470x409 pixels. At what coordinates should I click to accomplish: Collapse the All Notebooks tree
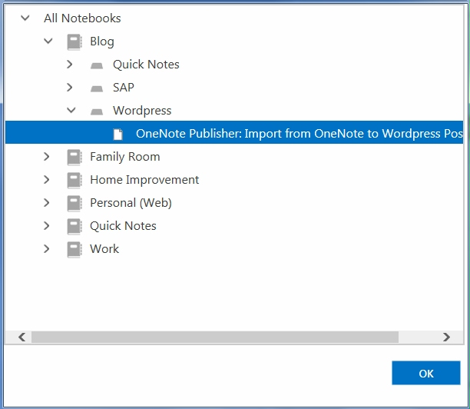(x=25, y=18)
